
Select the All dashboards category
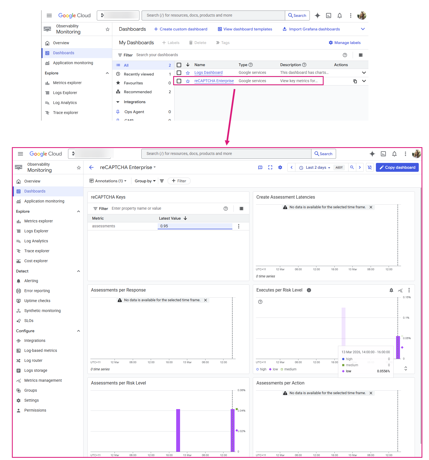[x=143, y=65]
